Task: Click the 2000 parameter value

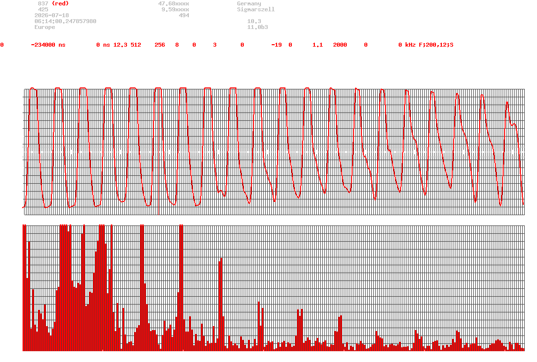Action: [340, 45]
